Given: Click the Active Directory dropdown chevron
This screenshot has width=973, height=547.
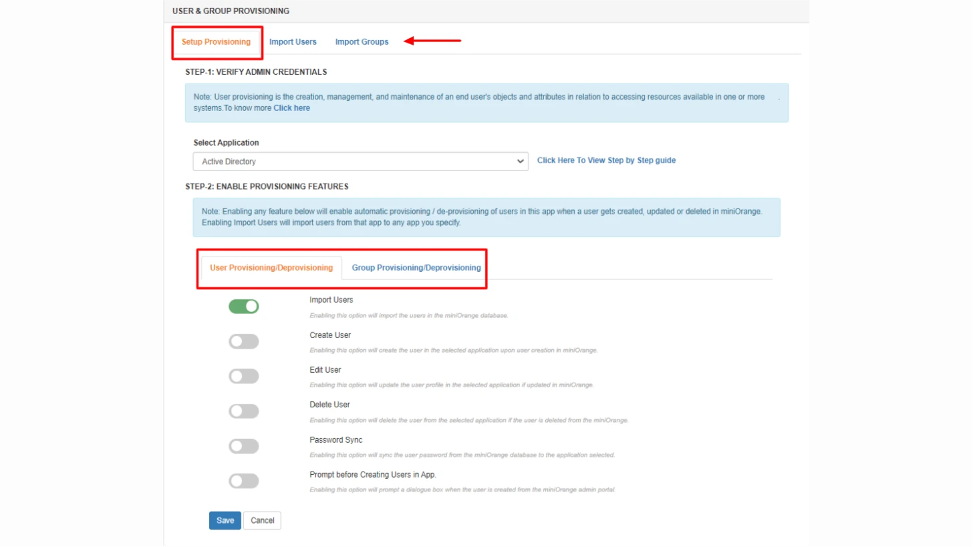Looking at the screenshot, I should (520, 161).
